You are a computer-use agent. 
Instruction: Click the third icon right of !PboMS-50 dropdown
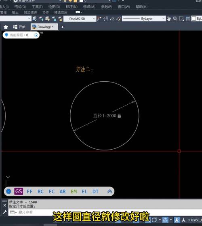(x=112, y=19)
